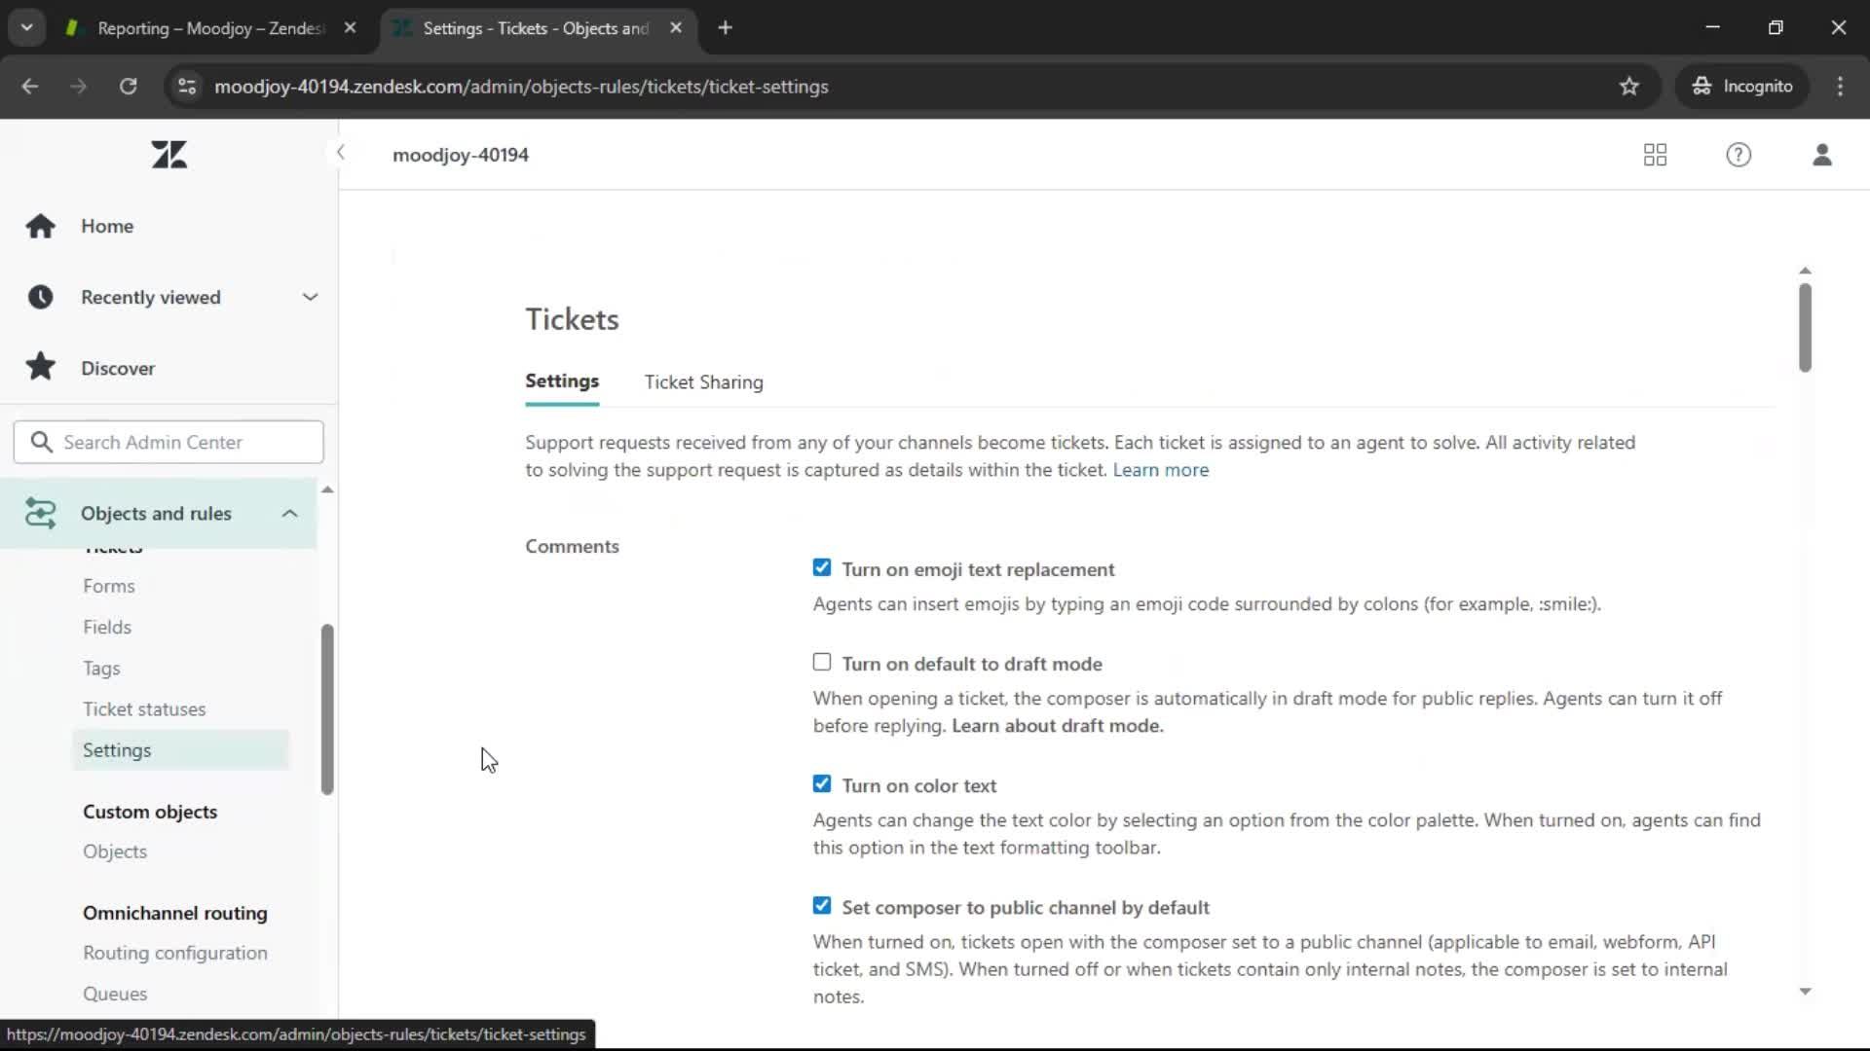Screen dimensions: 1870x1051
Task: Click the search magnifier icon
Action: (41, 442)
